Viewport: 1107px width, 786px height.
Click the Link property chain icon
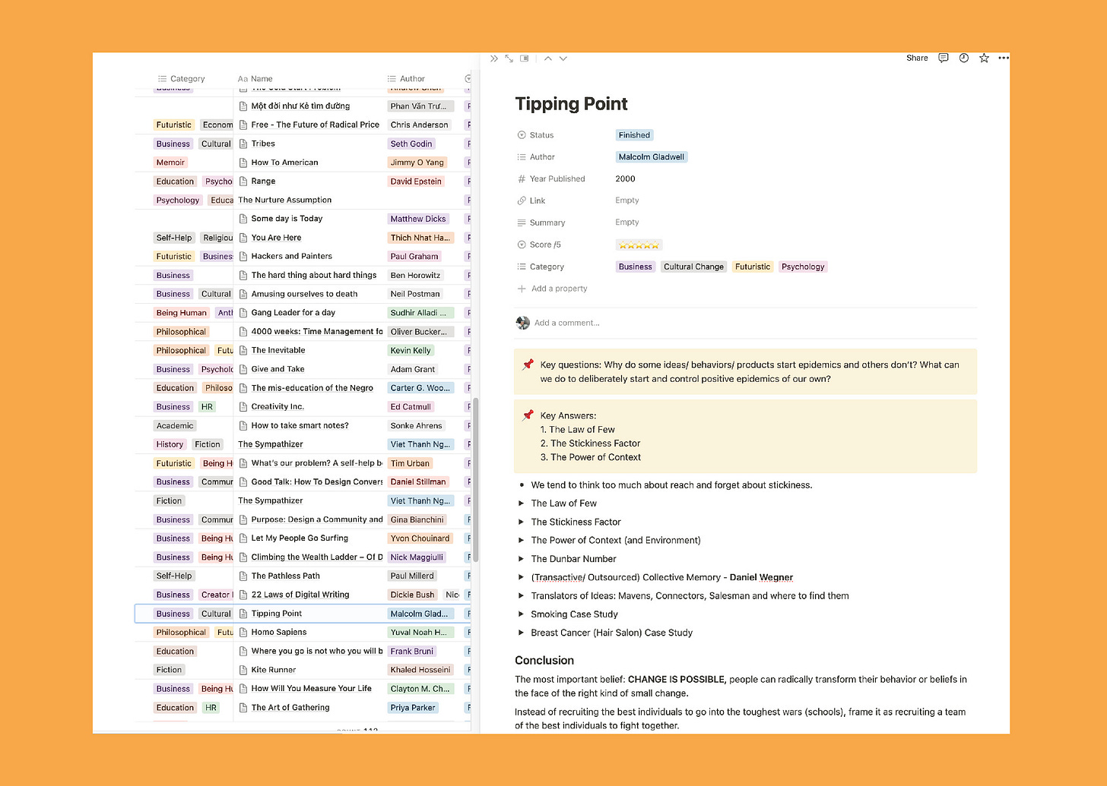(x=522, y=200)
